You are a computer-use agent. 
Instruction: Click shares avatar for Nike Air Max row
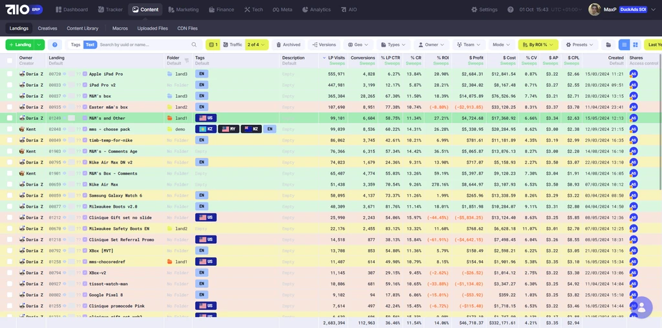(x=634, y=184)
